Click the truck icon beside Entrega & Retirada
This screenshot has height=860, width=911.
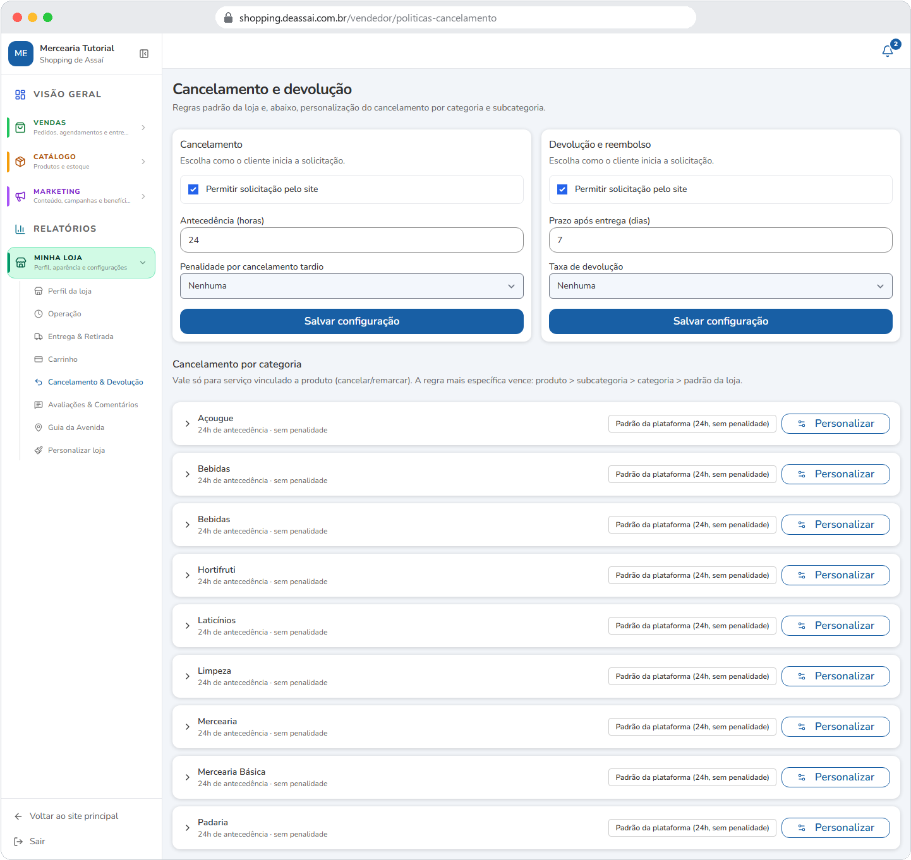(39, 337)
